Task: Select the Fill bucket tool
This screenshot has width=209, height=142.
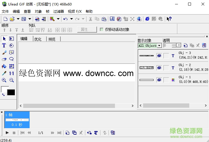Action: pos(4,66)
